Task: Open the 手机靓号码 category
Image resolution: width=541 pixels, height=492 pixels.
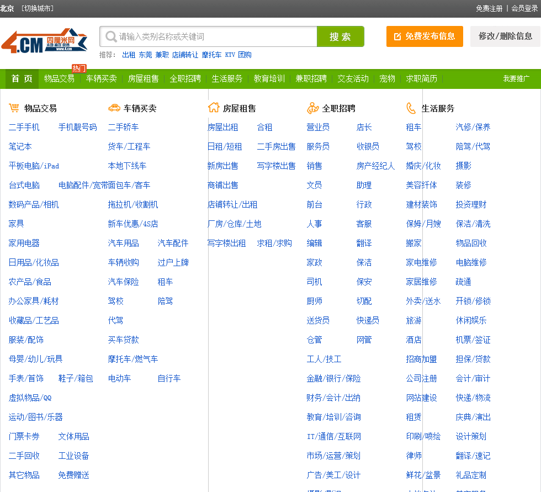Action: [78, 128]
